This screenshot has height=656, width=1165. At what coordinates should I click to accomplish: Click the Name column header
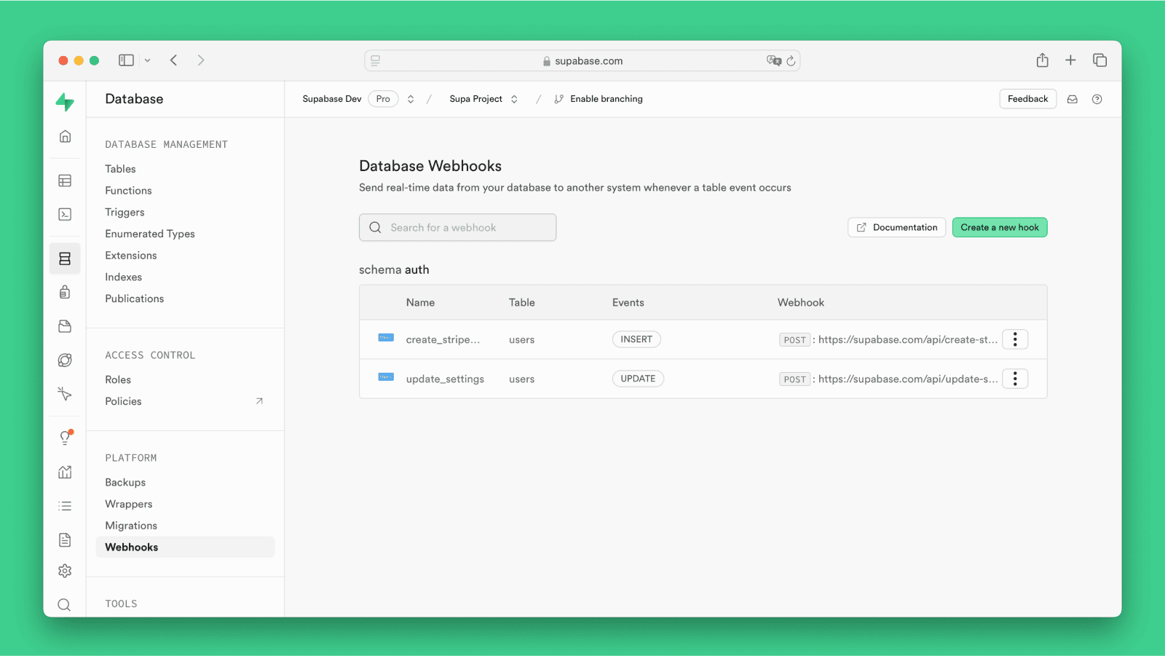420,303
